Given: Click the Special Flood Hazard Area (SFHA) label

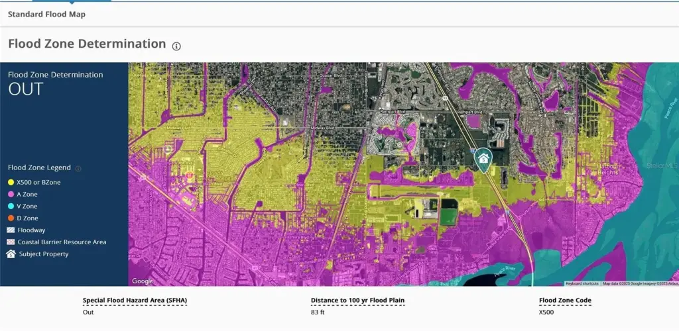Looking at the screenshot, I should coord(135,301).
